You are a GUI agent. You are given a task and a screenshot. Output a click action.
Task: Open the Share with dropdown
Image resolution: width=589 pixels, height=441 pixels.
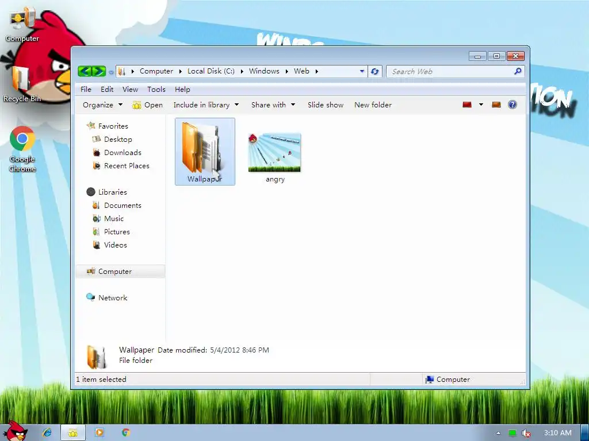coord(273,105)
